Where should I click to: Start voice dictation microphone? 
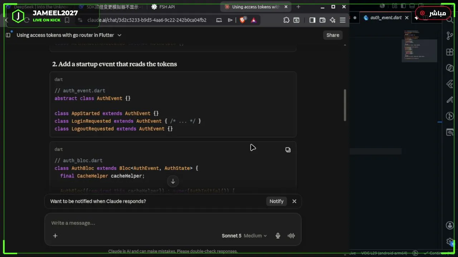coord(278,236)
